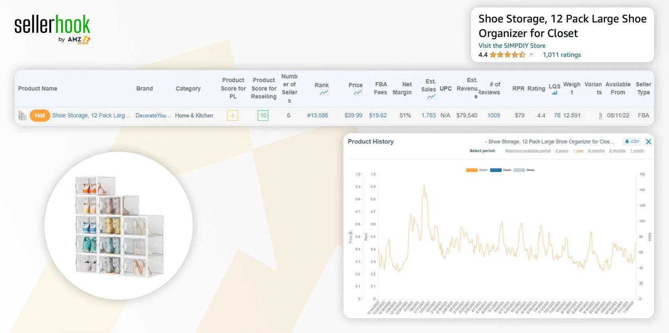
Task: Click the orange Sales legend swatch
Action: tap(471, 170)
